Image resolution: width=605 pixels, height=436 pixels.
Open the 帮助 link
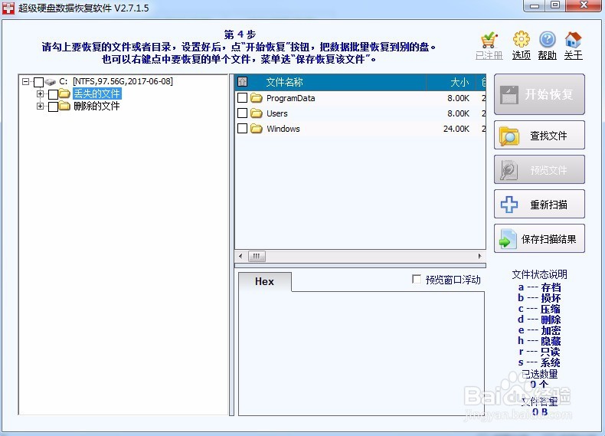point(547,55)
